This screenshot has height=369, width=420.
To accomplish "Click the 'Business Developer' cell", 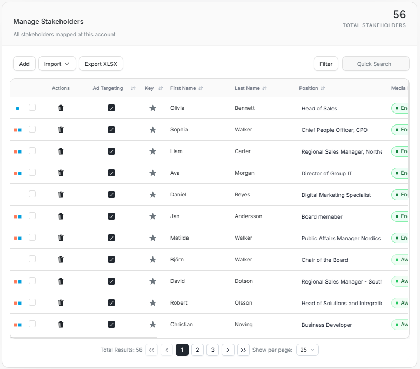I will 326,325.
